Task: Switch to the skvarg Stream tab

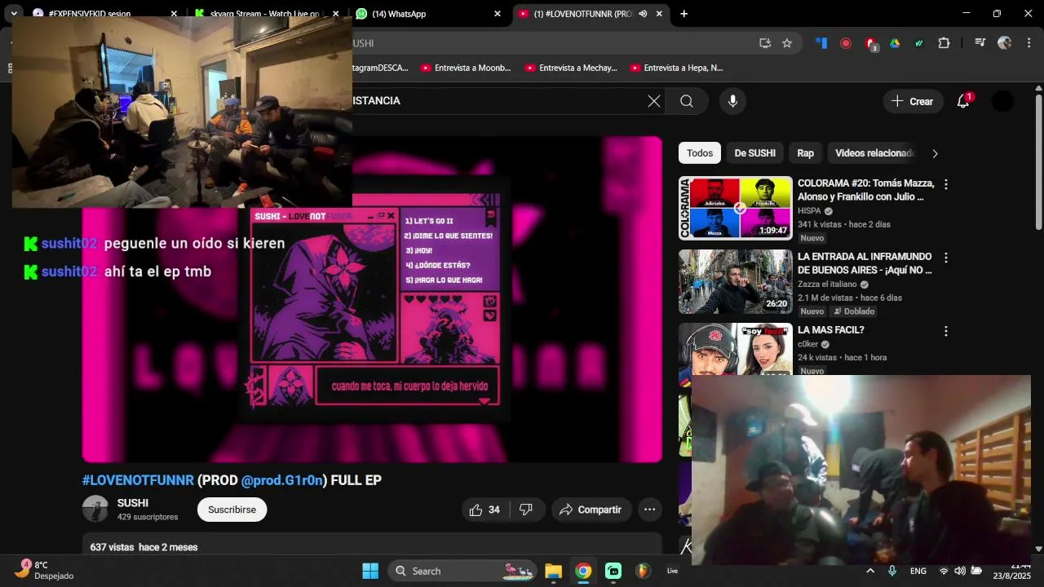Action: pyautogui.click(x=265, y=14)
